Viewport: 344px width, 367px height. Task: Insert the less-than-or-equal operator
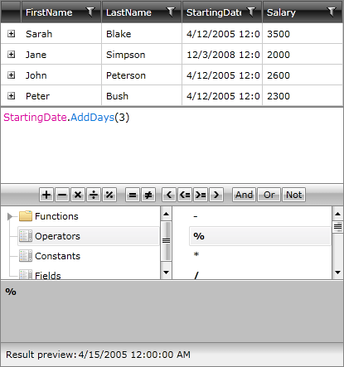185,195
